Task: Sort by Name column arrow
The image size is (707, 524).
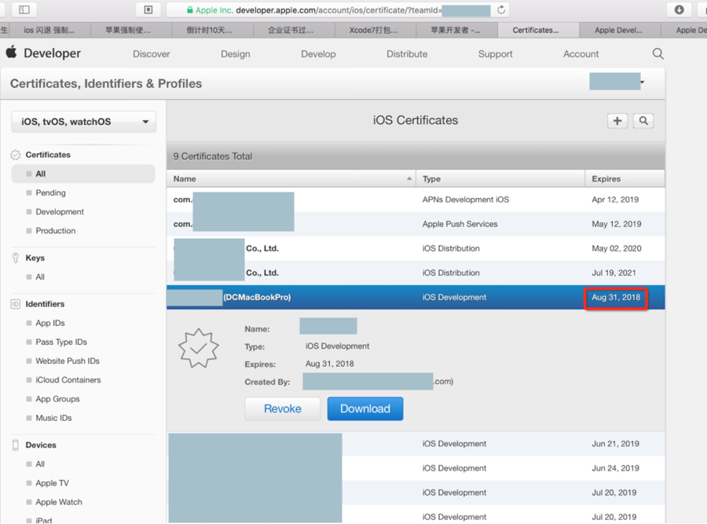Action: pyautogui.click(x=409, y=178)
